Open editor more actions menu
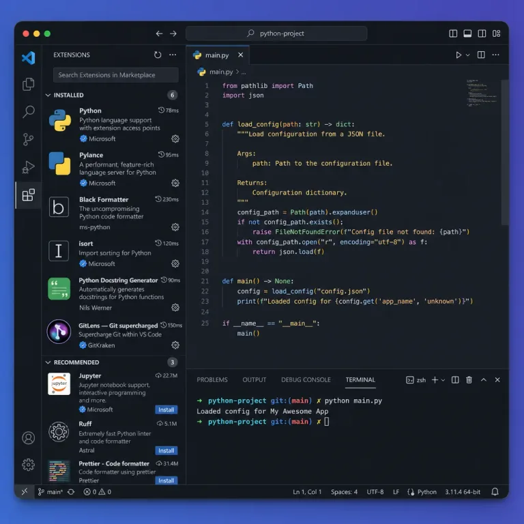This screenshot has width=524, height=524. [x=496, y=55]
